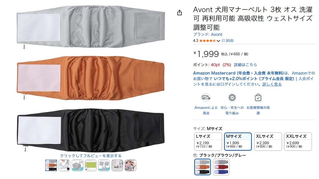Click the 詳細はこちら points details link

(245, 65)
